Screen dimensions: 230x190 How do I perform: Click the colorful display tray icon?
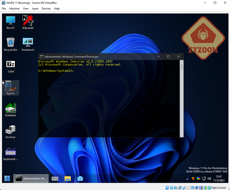(199, 178)
